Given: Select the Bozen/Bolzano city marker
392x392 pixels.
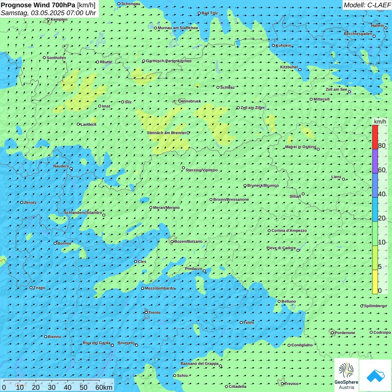Looking at the screenshot, I should click(x=172, y=241).
